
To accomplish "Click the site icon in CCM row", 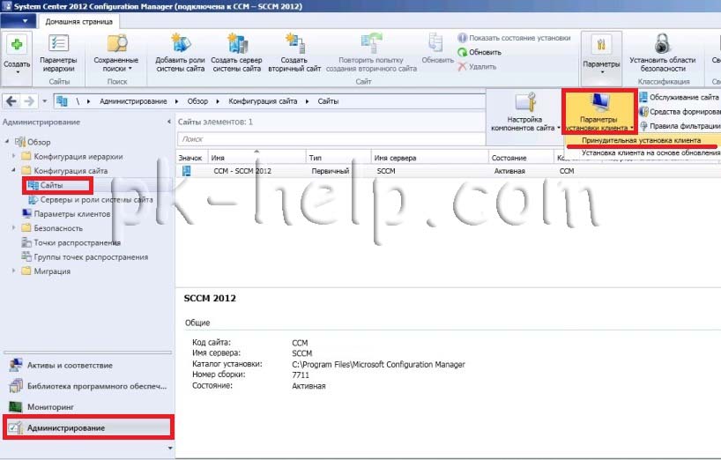I will pyautogui.click(x=186, y=171).
